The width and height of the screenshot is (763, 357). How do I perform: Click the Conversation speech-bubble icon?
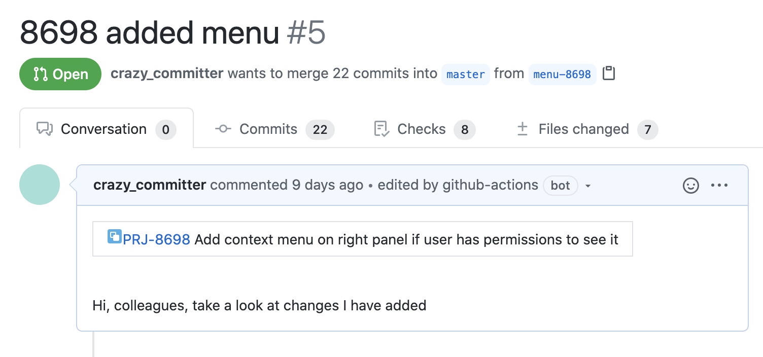45,129
